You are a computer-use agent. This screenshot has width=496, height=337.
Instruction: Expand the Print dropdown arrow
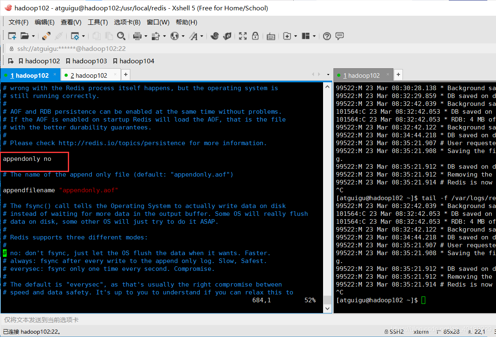click(146, 36)
